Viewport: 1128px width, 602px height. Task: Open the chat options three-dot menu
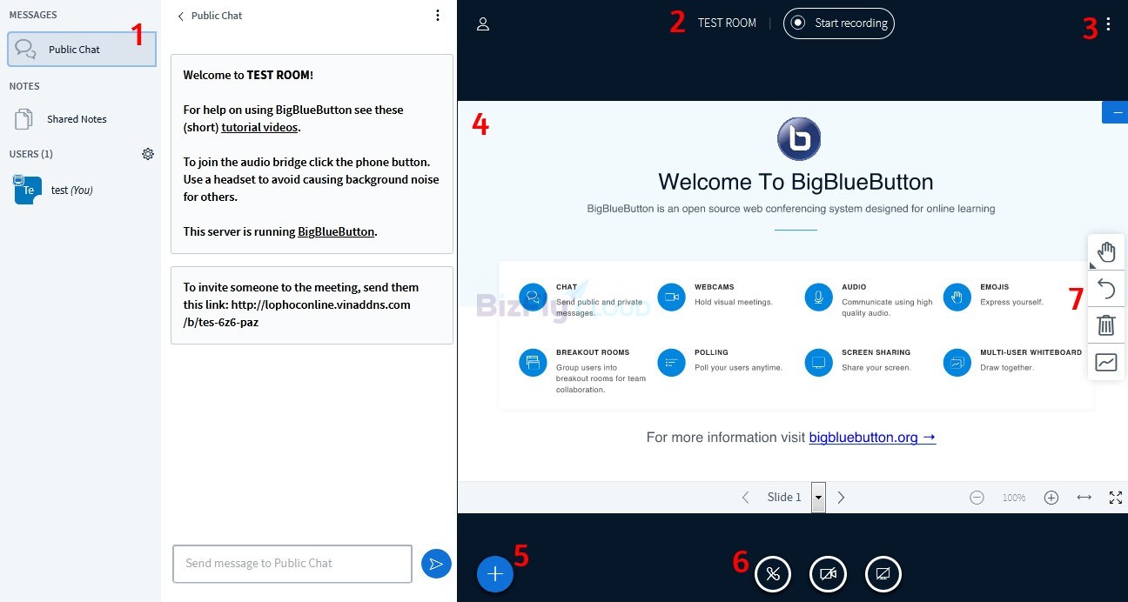[x=438, y=16]
